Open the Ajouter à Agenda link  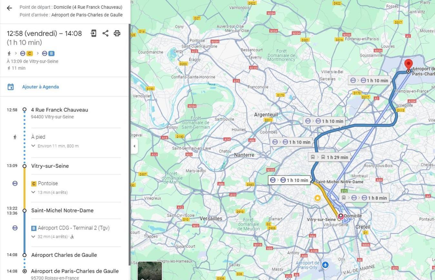point(40,87)
